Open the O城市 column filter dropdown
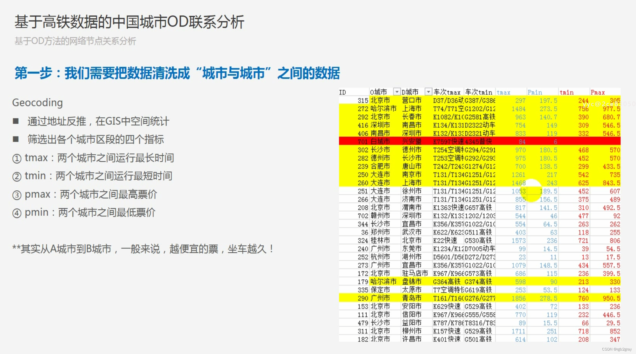The width and height of the screenshot is (636, 354). [397, 92]
